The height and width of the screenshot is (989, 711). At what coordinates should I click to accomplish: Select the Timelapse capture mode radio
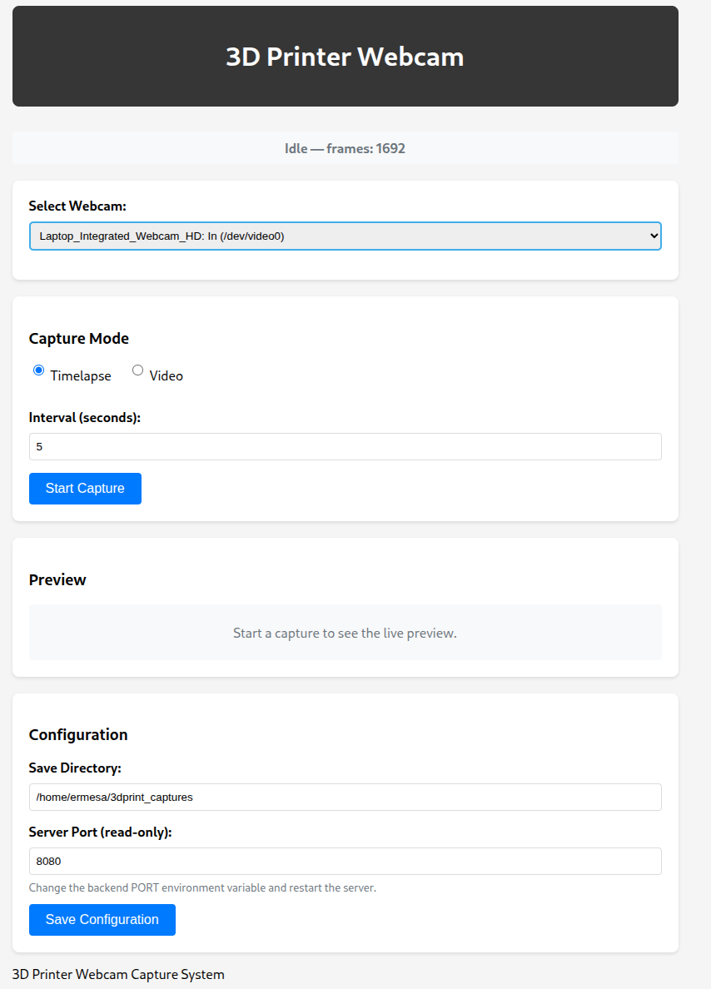point(38,370)
